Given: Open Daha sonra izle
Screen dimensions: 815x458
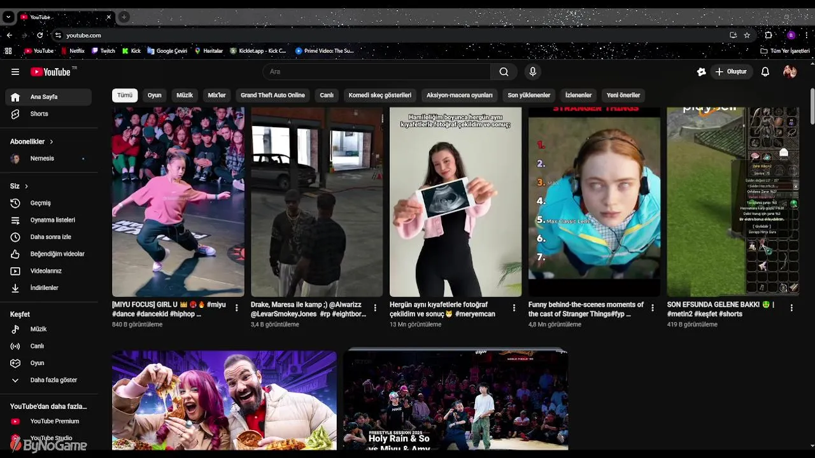Looking at the screenshot, I should click(48, 237).
